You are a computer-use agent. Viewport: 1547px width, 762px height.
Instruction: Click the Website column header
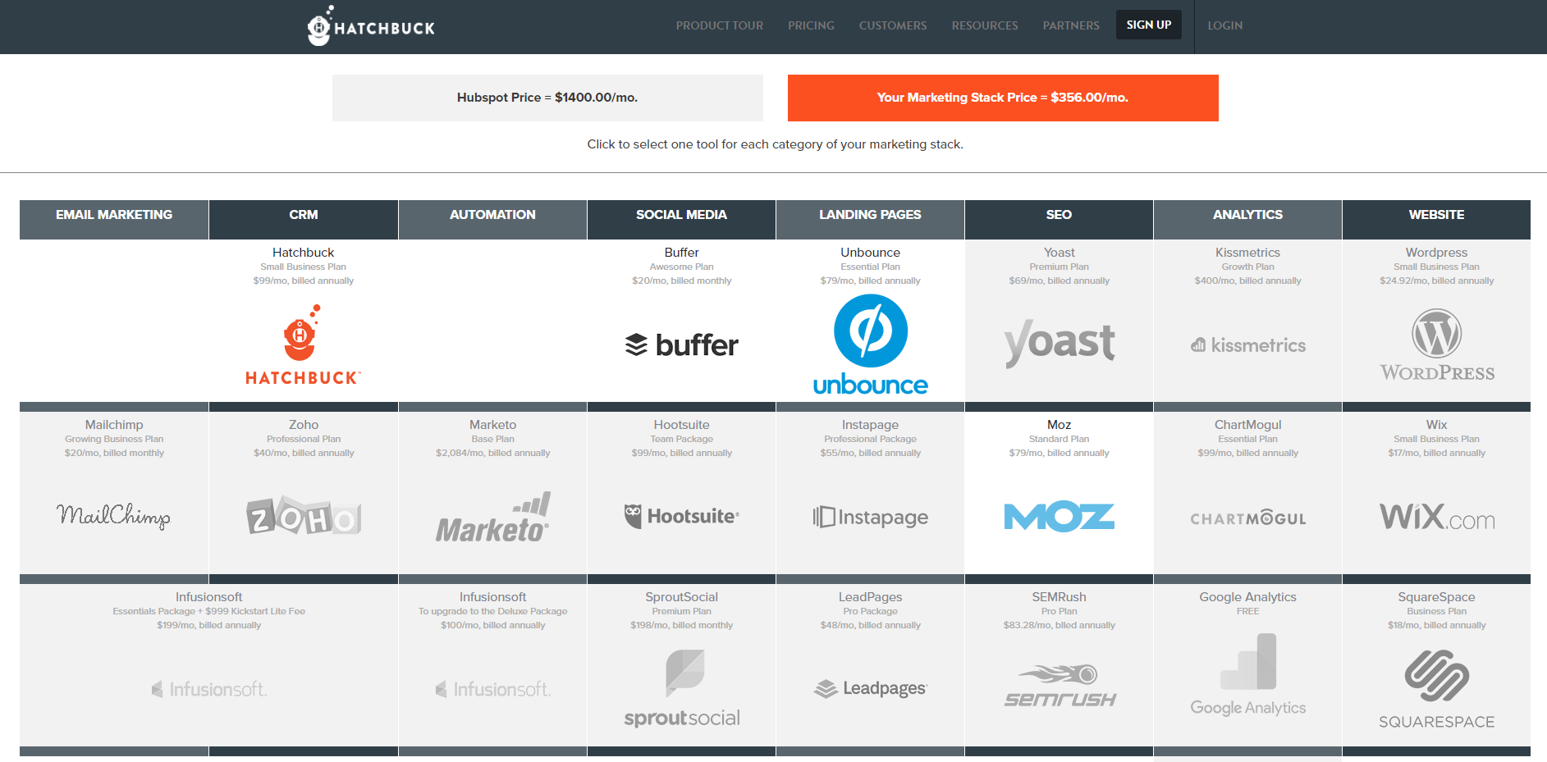[1436, 219]
